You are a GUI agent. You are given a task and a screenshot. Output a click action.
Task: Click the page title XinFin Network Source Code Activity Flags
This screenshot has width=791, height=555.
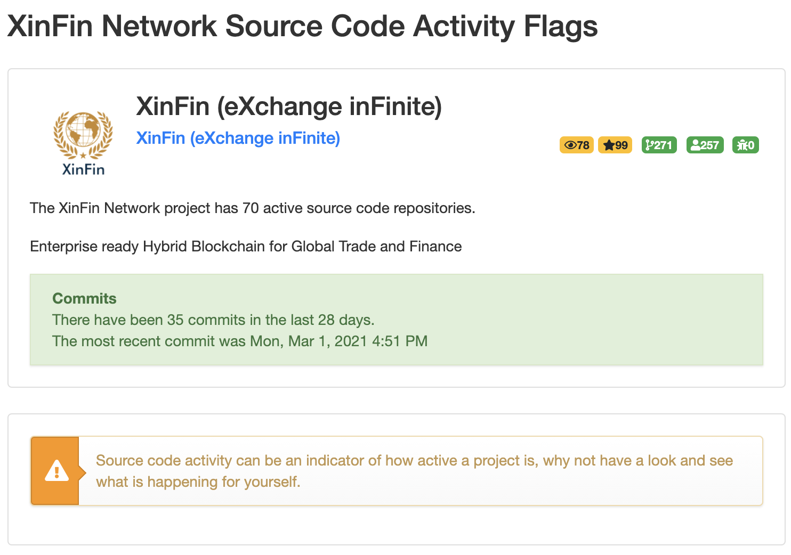coord(302,26)
